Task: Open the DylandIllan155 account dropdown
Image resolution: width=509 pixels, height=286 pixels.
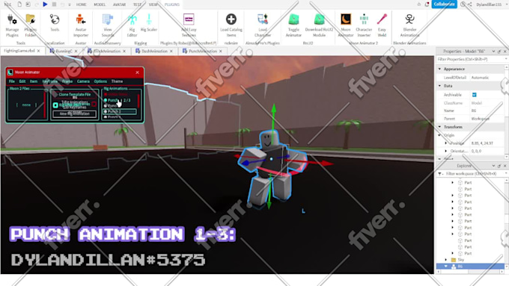Action: click(489, 4)
